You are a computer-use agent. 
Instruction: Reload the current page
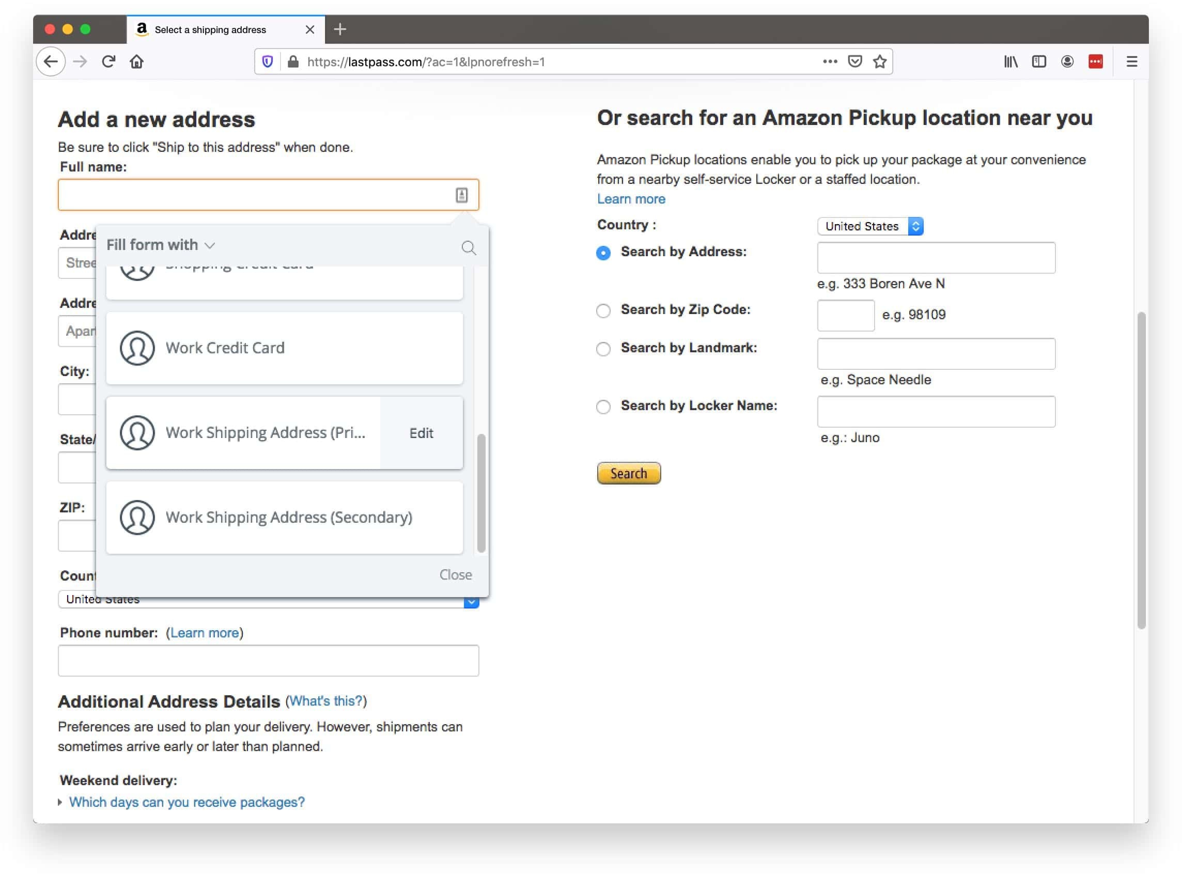(108, 61)
